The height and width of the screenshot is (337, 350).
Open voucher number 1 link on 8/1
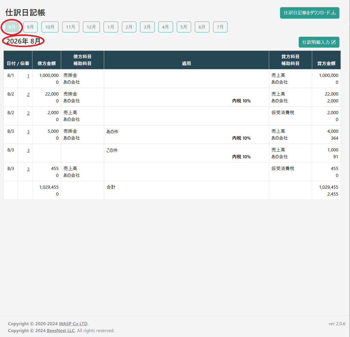(28, 76)
